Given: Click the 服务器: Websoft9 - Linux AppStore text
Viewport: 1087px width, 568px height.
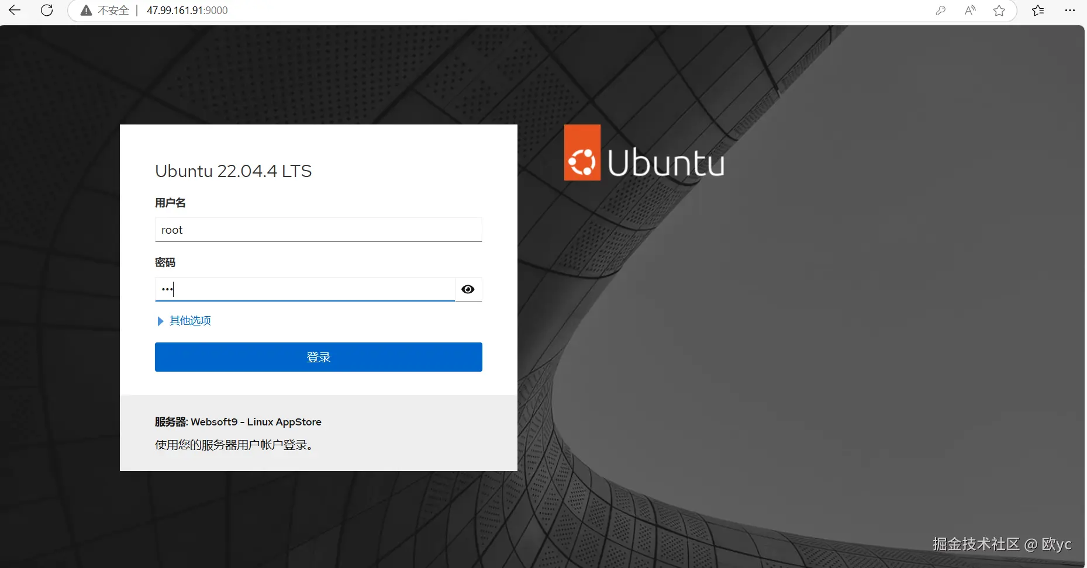Looking at the screenshot, I should [x=238, y=422].
